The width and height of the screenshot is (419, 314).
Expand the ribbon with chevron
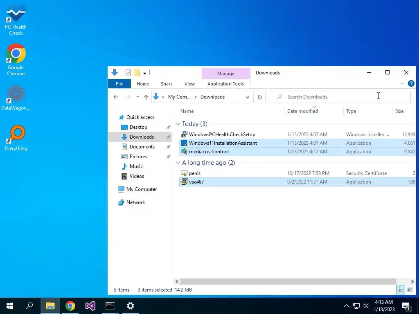402,83
